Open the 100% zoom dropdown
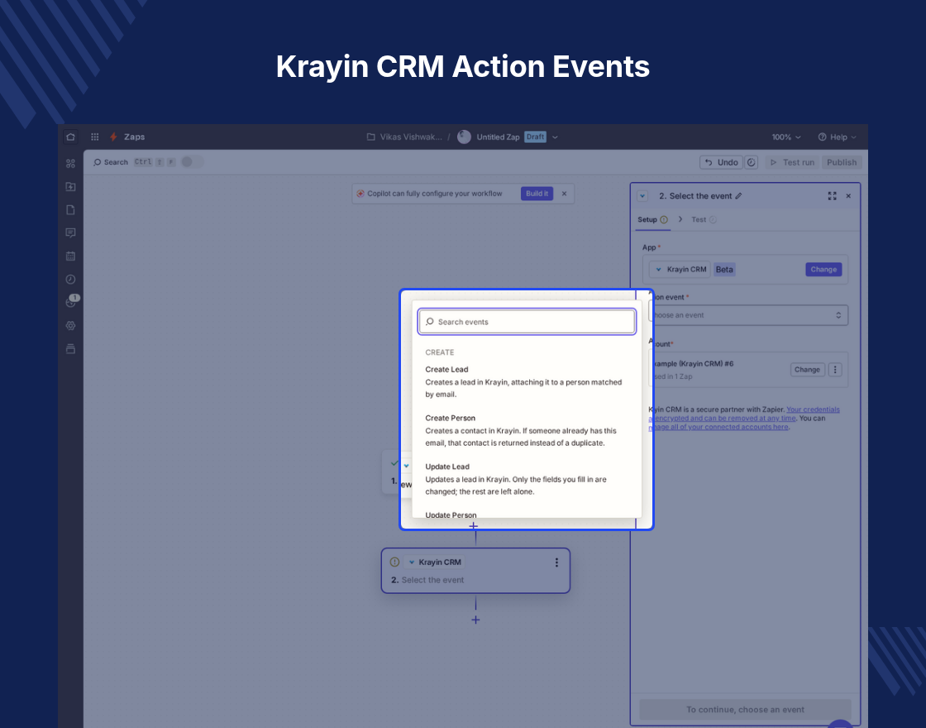This screenshot has height=728, width=926. pos(786,137)
